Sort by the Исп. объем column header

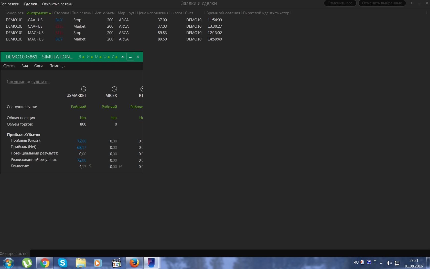104,13
